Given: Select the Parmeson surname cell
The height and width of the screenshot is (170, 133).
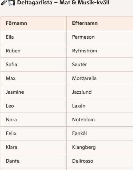Looking at the screenshot, I should pos(100,37).
